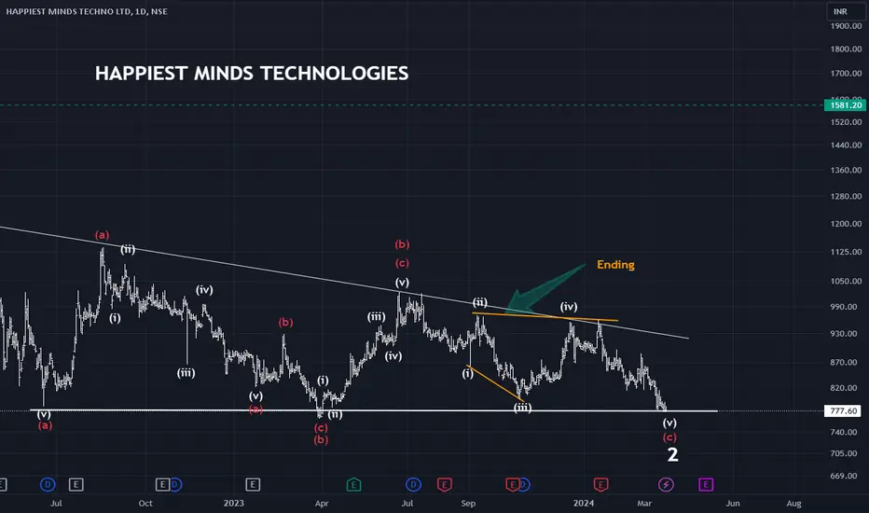Click the 820.00 price scale value
The image size is (869, 513).
pos(844,388)
